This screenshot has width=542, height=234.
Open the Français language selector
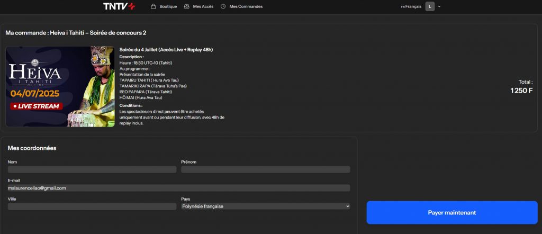coord(413,6)
